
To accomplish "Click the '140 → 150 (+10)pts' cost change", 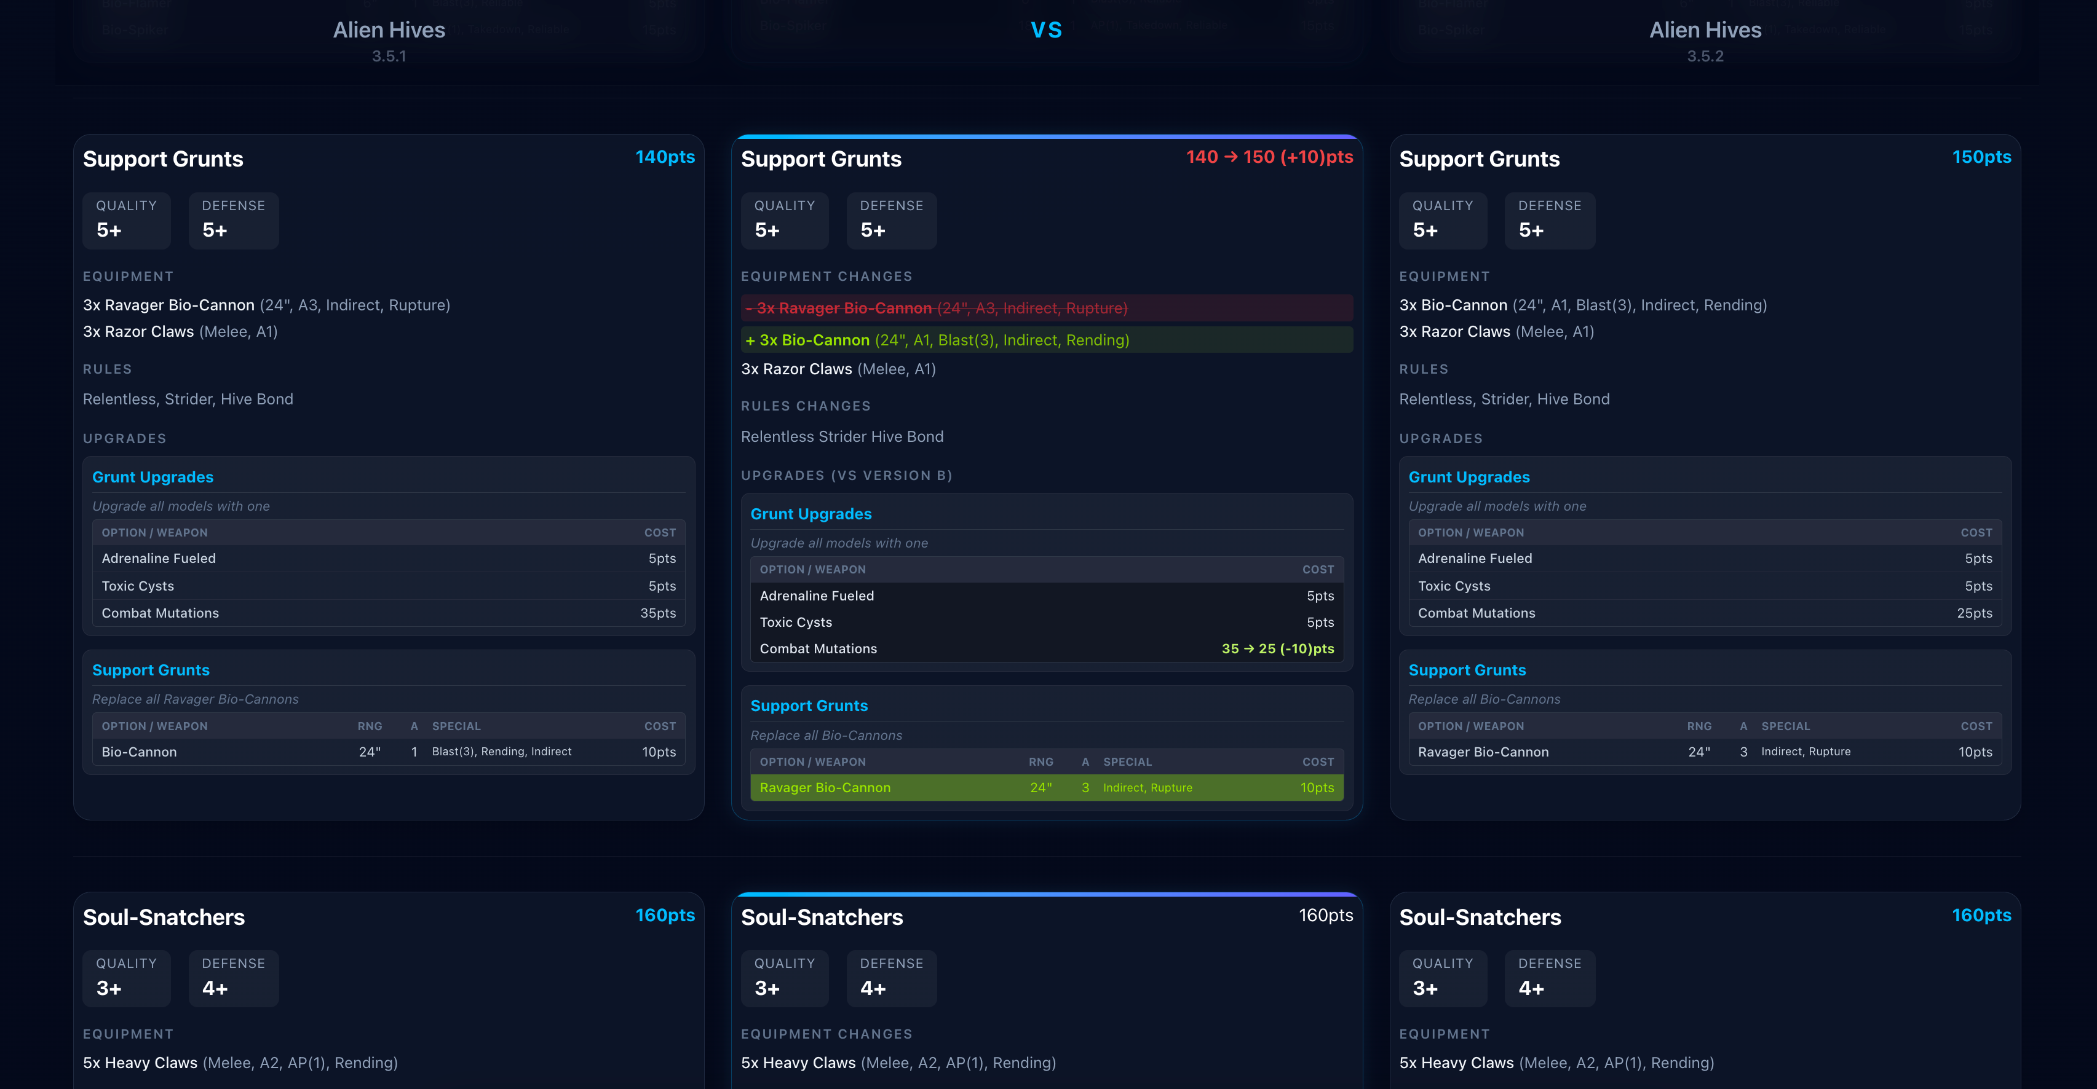I will (x=1269, y=157).
